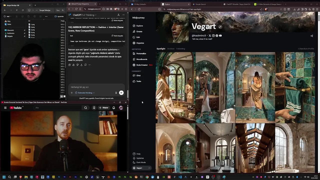Open Explore in Midjourney sidebar
The width and height of the screenshot is (320, 180).
138,26
